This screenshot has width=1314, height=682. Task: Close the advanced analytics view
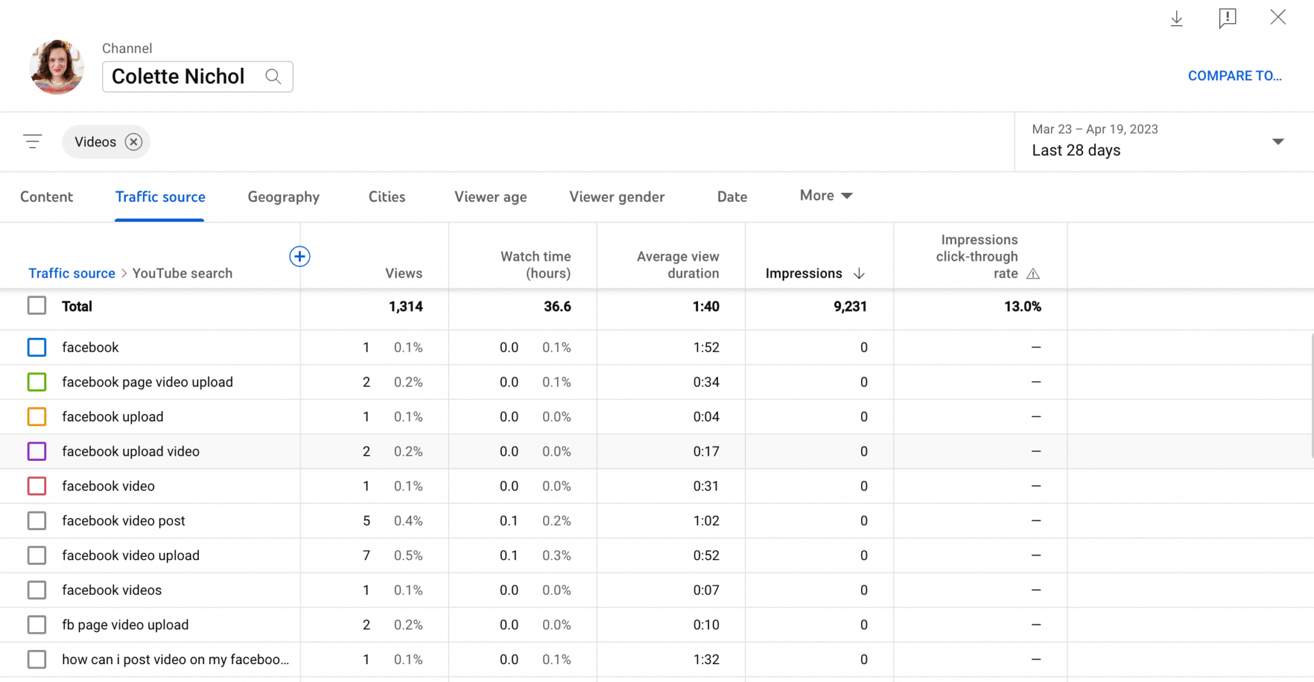1278,17
